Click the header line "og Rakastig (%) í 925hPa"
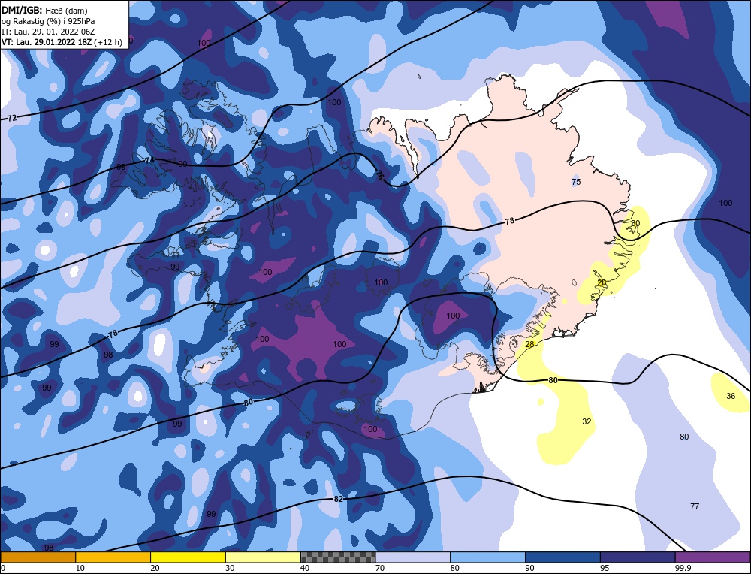 point(48,21)
